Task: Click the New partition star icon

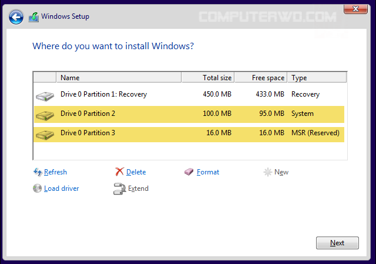Action: coord(267,172)
